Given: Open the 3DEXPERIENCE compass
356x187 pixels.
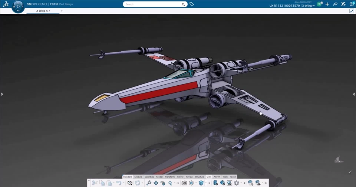Looking at the screenshot, I should click(x=18, y=7).
